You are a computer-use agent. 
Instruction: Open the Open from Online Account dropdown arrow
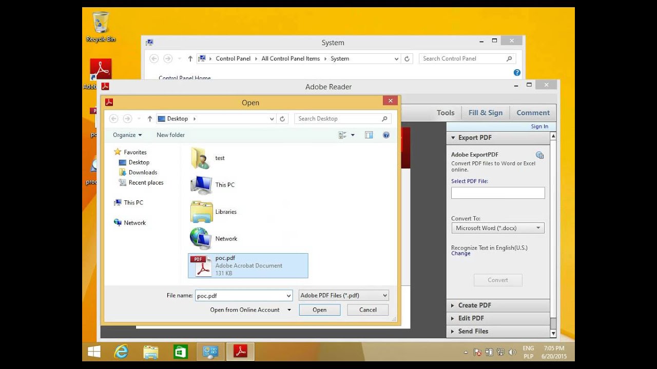coord(289,310)
